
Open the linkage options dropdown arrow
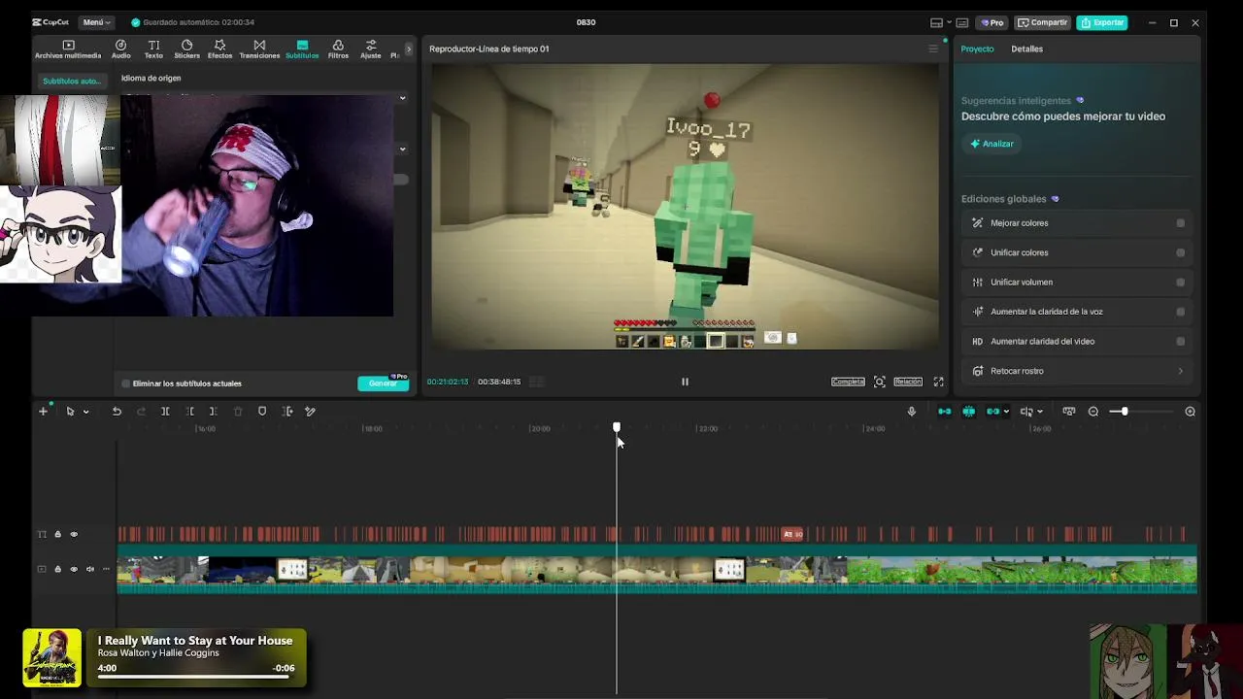[x=1005, y=412]
